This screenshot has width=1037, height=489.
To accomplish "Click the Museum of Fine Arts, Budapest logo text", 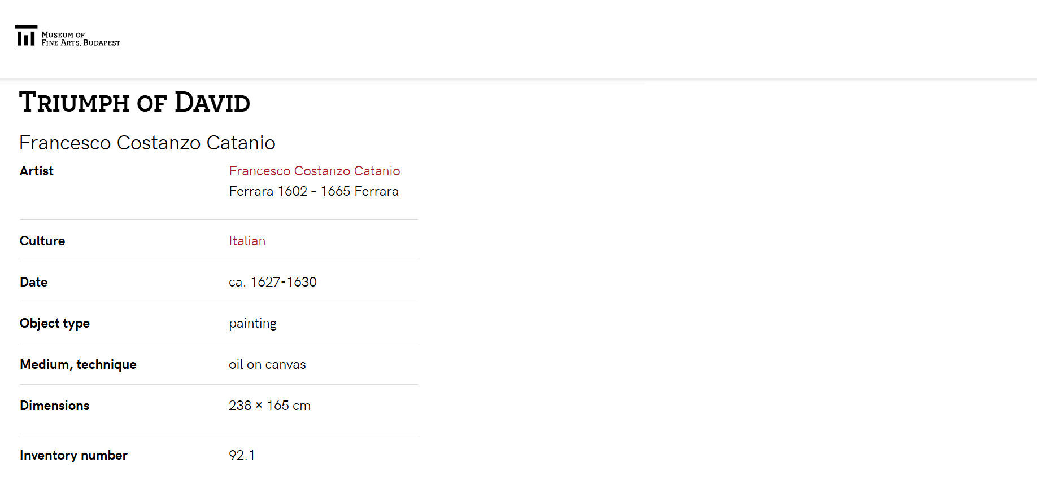I will [x=81, y=39].
